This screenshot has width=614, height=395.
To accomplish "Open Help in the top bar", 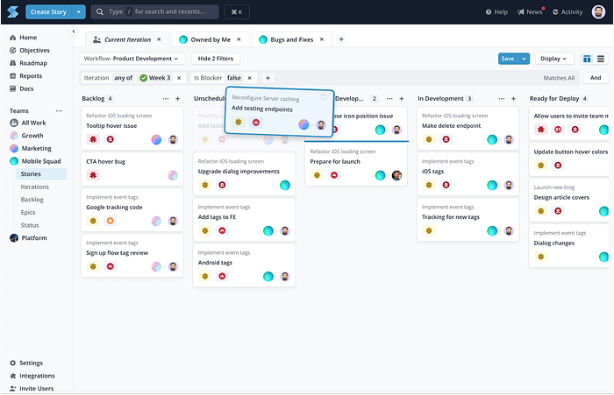I will (x=496, y=12).
